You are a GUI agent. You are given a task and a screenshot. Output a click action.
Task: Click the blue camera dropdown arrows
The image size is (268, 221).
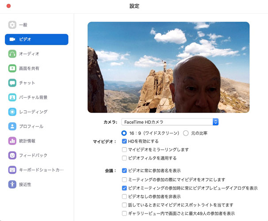(215, 122)
